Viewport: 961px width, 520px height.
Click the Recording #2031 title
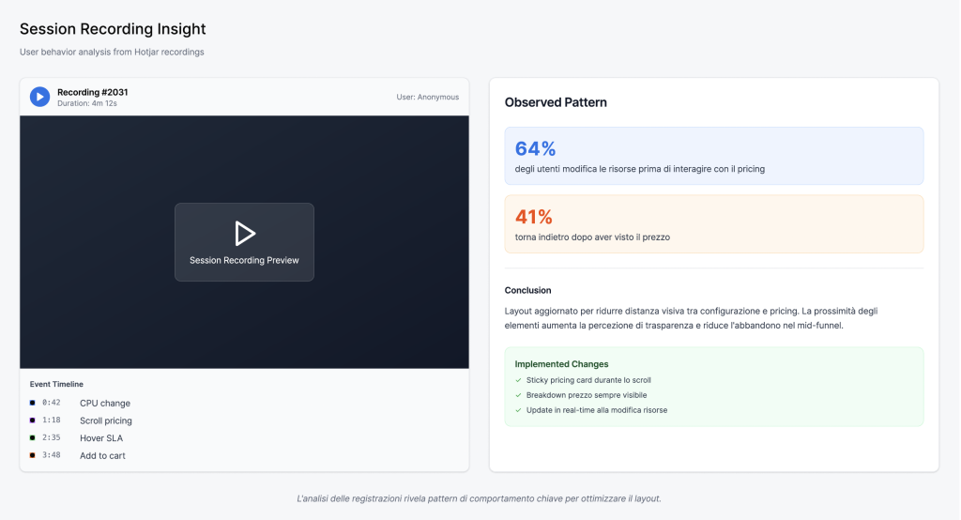coord(93,92)
